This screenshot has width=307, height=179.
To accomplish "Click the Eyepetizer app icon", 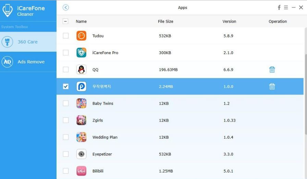I will [81, 154].
